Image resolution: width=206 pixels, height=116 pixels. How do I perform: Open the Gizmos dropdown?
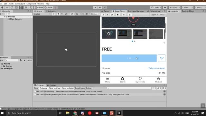click(95, 14)
